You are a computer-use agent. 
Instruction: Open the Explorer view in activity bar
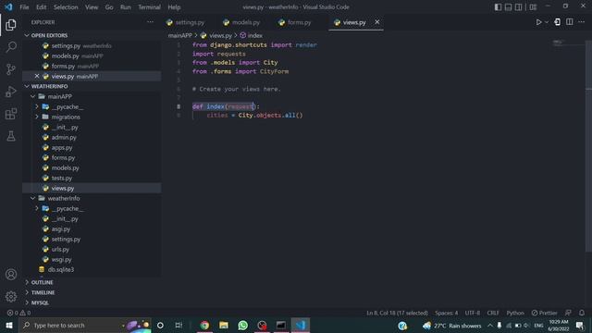11,25
